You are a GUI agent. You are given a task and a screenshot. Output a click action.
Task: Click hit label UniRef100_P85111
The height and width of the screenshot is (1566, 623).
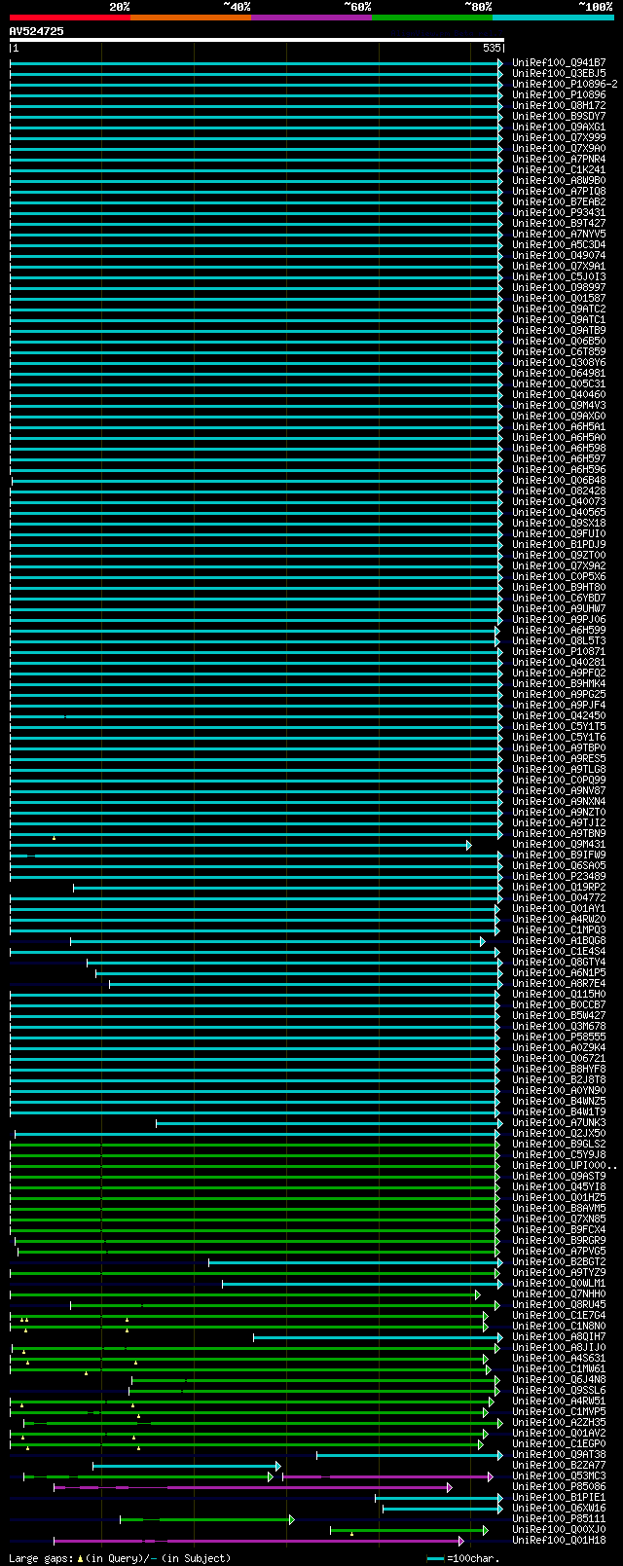tap(559, 1518)
